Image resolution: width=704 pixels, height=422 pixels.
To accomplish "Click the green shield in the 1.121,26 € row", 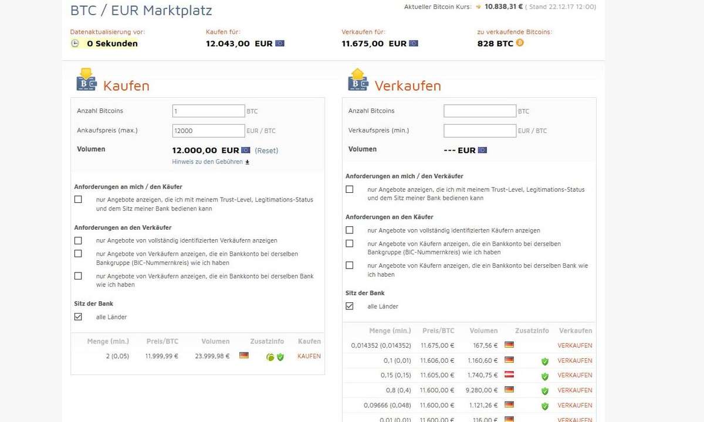I will tap(545, 406).
